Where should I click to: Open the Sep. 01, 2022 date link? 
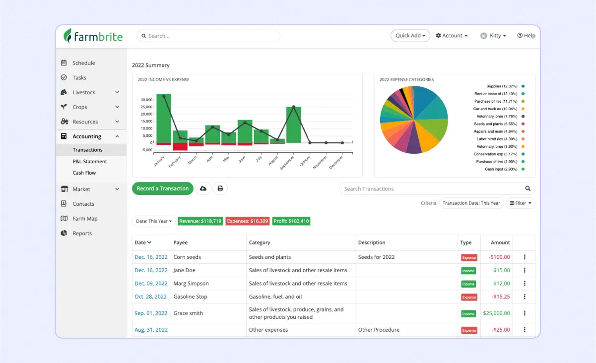coord(151,313)
